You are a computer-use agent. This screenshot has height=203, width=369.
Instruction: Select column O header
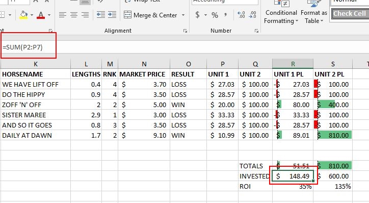[188, 64]
